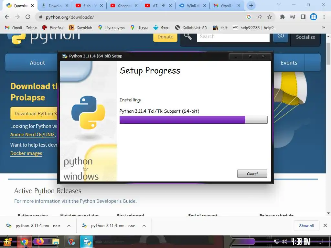Click the Download Python button
This screenshot has height=248, width=331.
tap(34, 113)
